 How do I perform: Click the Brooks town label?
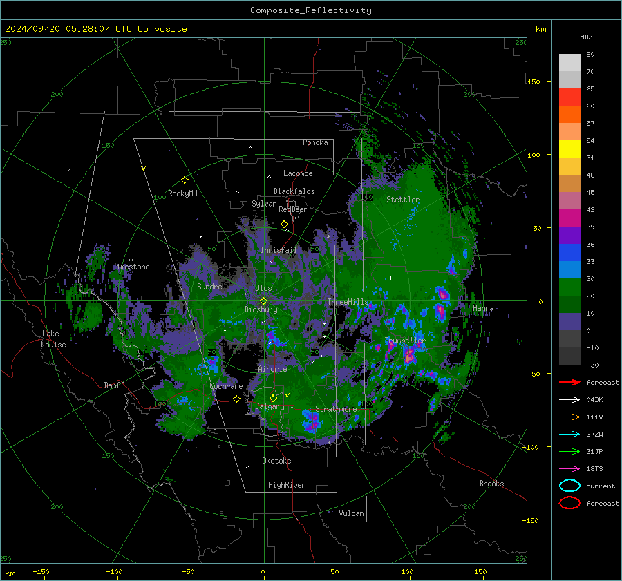pyautogui.click(x=491, y=484)
